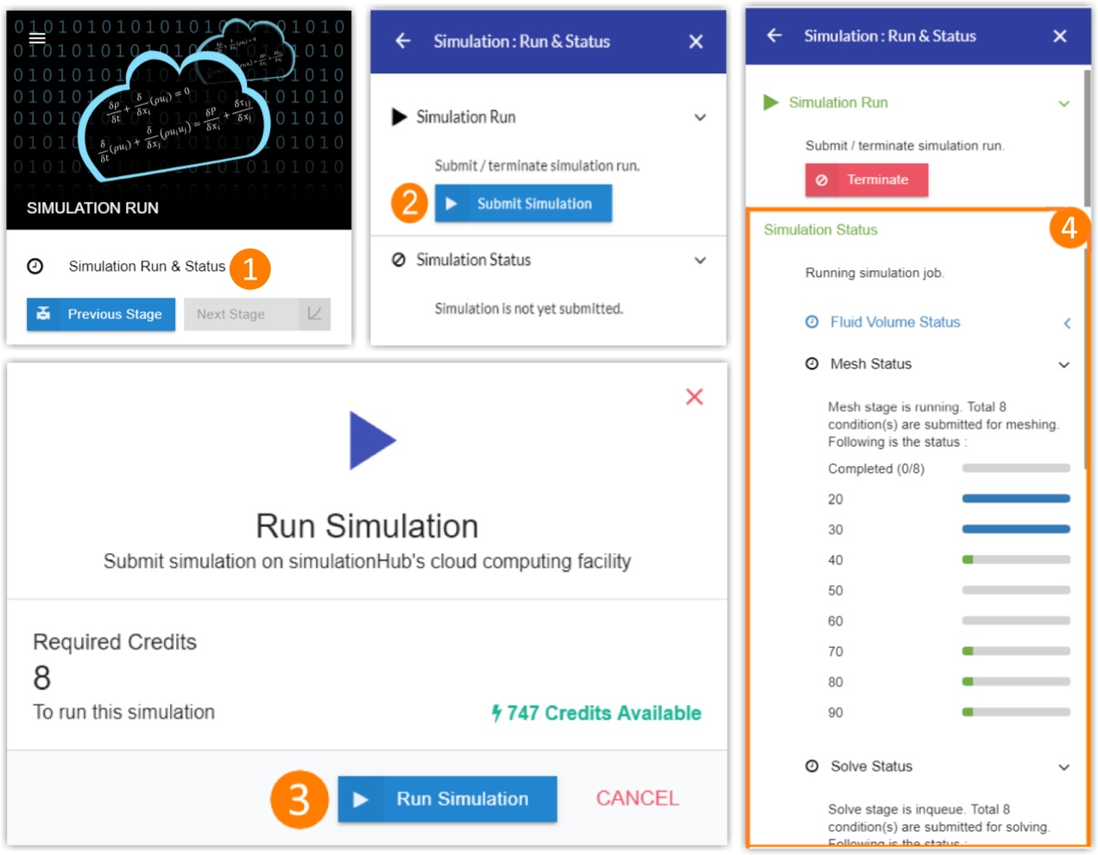Click the clock icon next to Fluid Volume Status

(811, 322)
